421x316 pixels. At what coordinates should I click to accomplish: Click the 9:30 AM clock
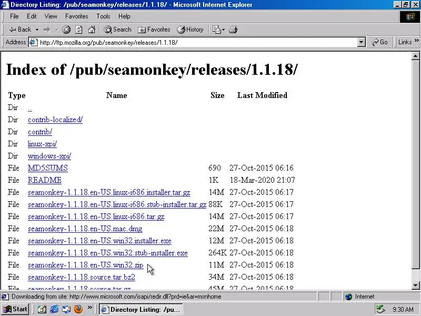(x=403, y=310)
